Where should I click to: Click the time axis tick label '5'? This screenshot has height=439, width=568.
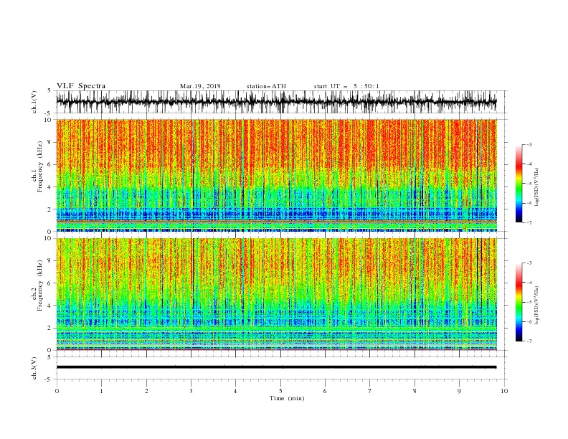pyautogui.click(x=280, y=391)
